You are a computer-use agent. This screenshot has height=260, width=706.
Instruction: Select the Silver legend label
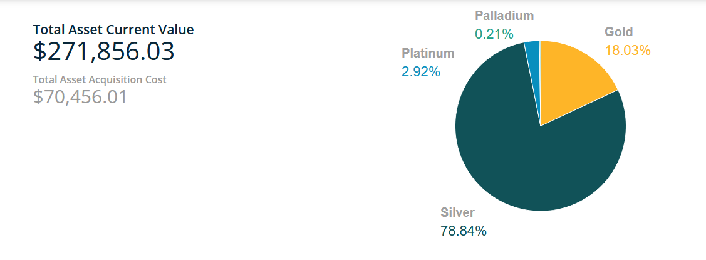(x=457, y=212)
